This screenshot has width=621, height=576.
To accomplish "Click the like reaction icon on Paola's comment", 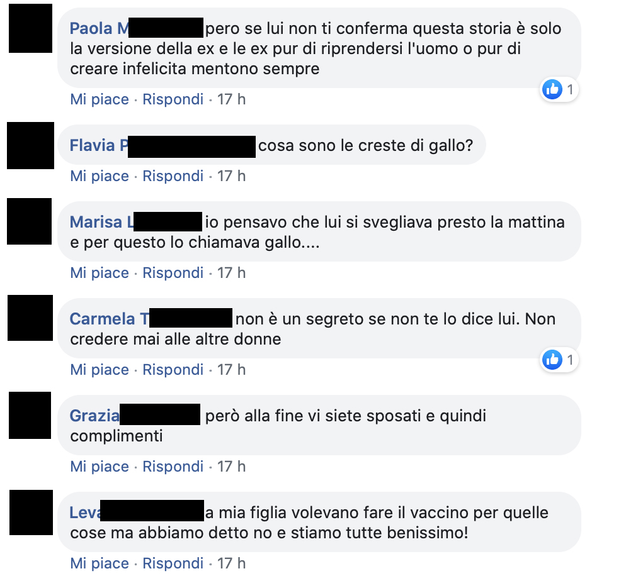I will point(552,89).
